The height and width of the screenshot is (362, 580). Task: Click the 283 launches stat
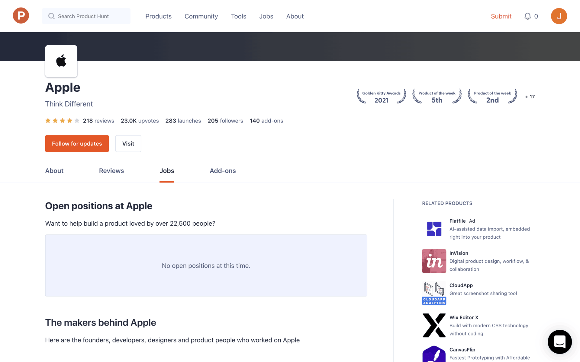tap(183, 121)
